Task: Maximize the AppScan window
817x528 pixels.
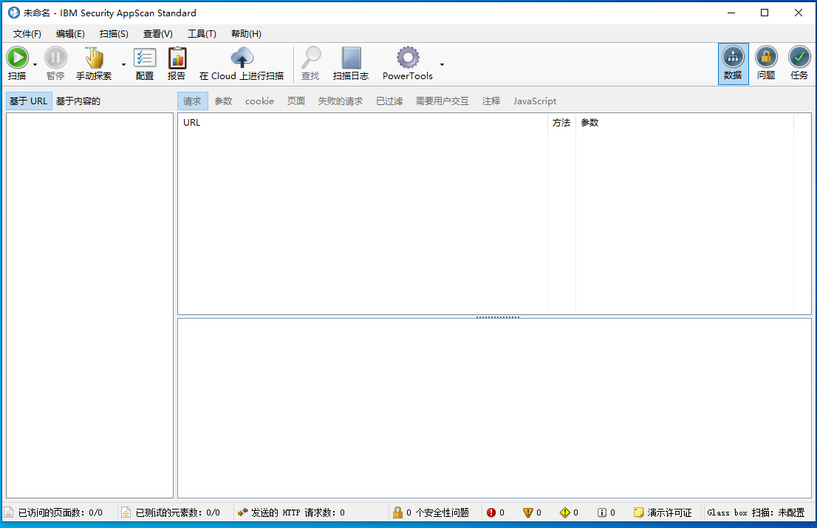Action: pyautogui.click(x=765, y=13)
